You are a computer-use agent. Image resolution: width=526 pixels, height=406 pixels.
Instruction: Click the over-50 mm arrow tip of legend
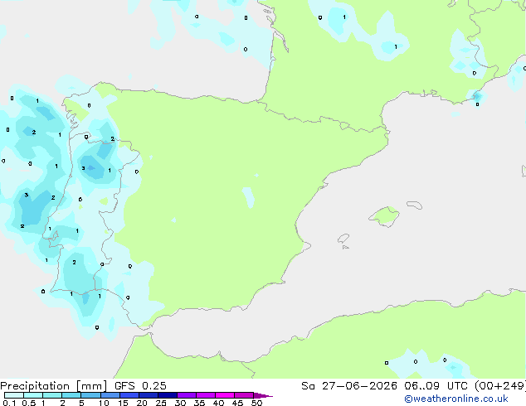click(263, 395)
